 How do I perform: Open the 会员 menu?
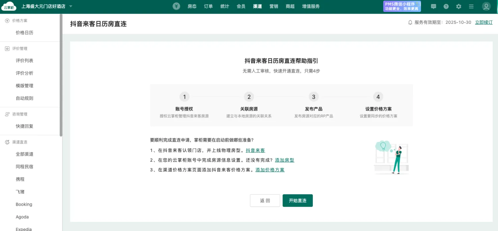pyautogui.click(x=241, y=6)
